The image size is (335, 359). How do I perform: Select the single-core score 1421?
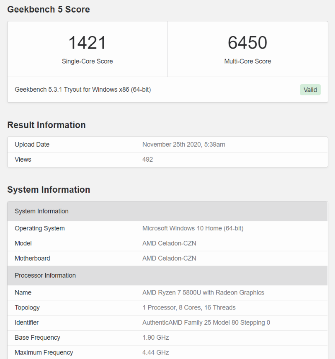click(x=87, y=43)
